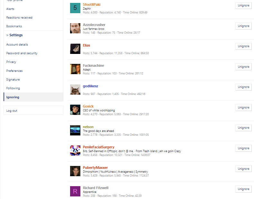
Task: Select the Ignoring menu item
Action: (x=33, y=97)
